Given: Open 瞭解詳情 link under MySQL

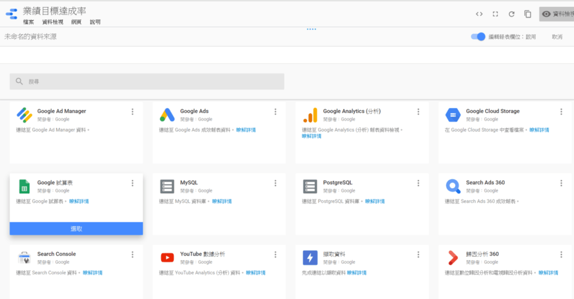Looking at the screenshot, I should (222, 202).
